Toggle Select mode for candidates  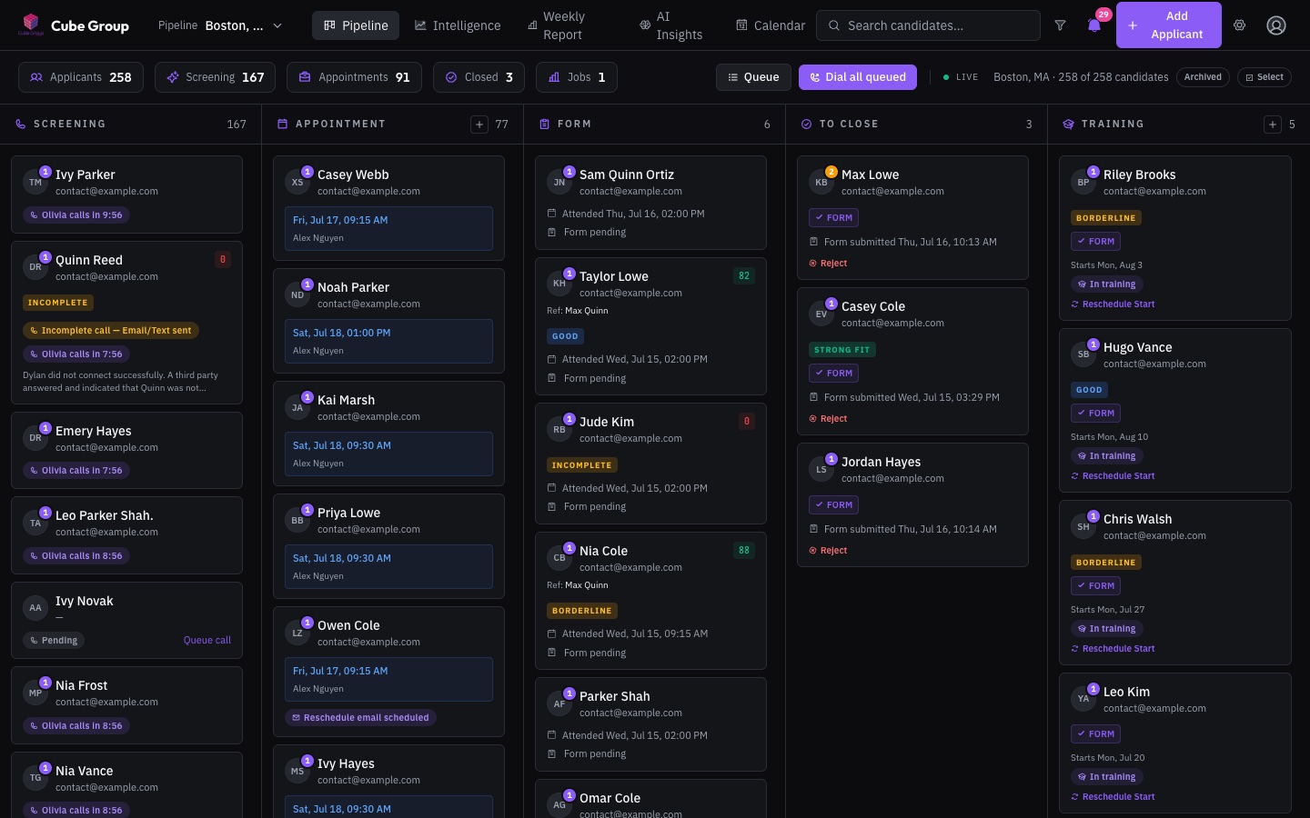[1265, 77]
